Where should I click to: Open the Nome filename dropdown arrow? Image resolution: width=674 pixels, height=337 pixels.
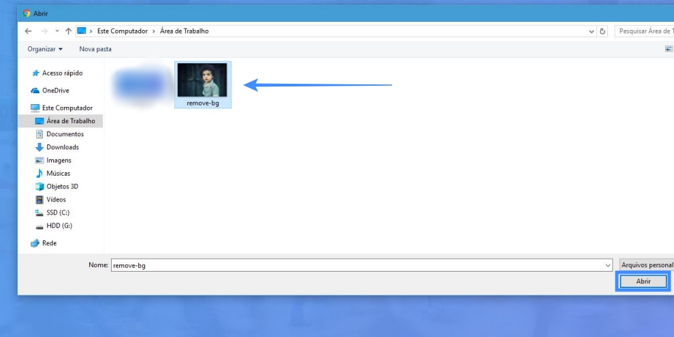[x=607, y=266]
